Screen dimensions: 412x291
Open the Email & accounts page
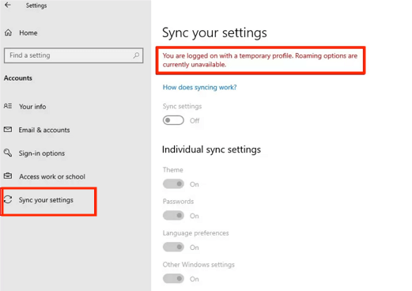tap(44, 130)
